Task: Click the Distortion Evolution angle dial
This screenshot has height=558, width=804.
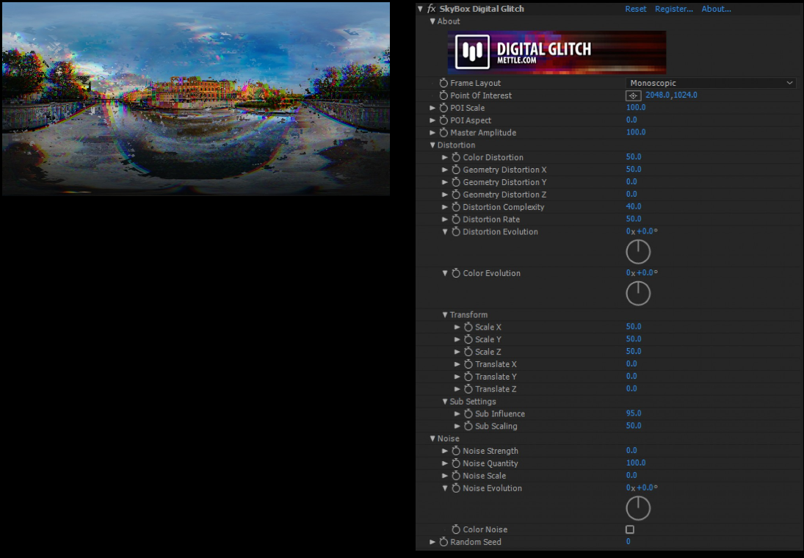Action: pos(638,252)
